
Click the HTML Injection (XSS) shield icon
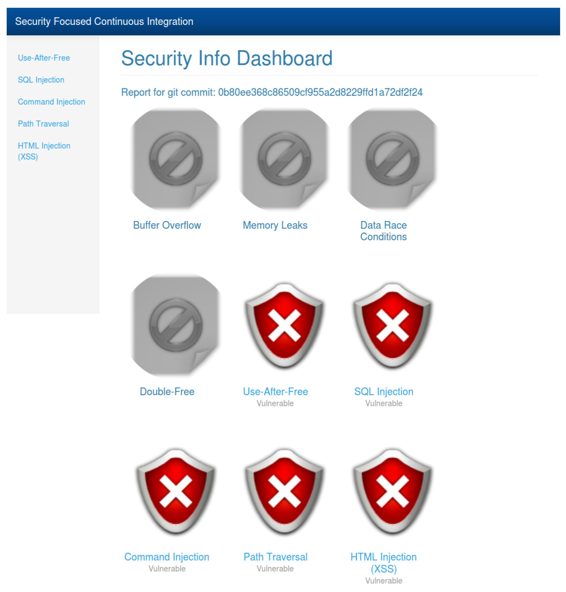point(393,491)
